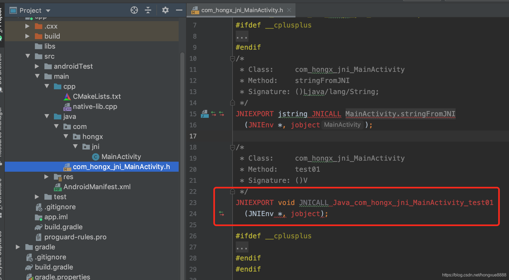This screenshot has width=509, height=280.
Task: Click the locate/scroll-from-source target icon
Action: [134, 10]
